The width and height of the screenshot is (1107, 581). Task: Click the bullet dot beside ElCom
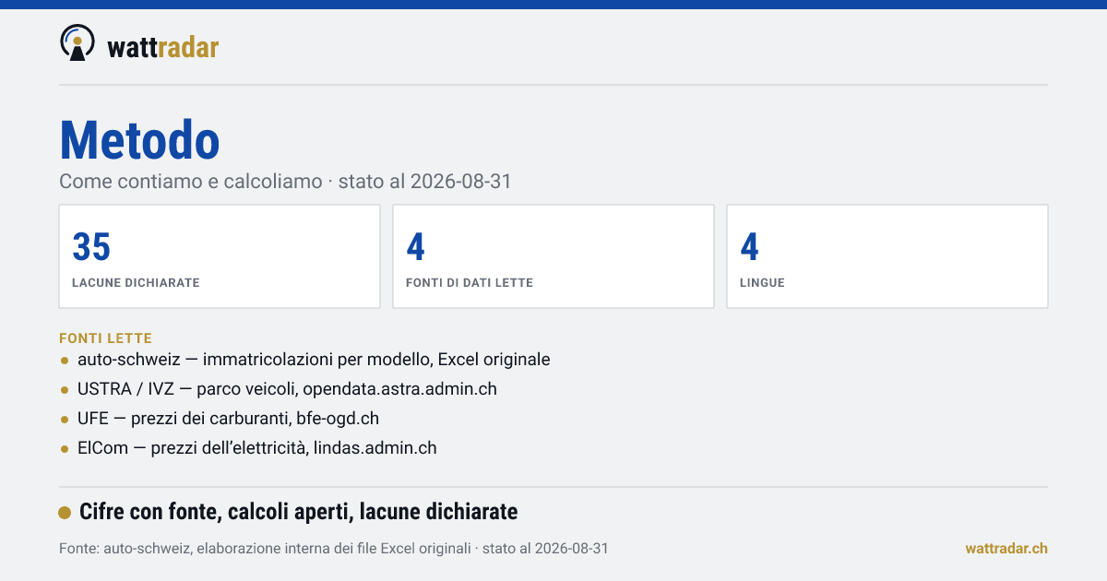(x=65, y=449)
